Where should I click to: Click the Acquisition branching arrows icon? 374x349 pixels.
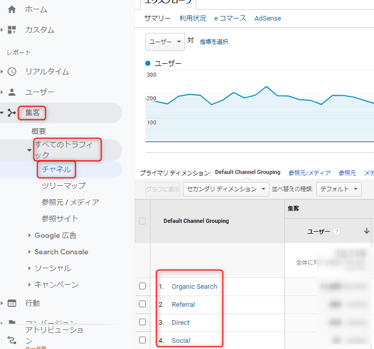[x=11, y=113]
